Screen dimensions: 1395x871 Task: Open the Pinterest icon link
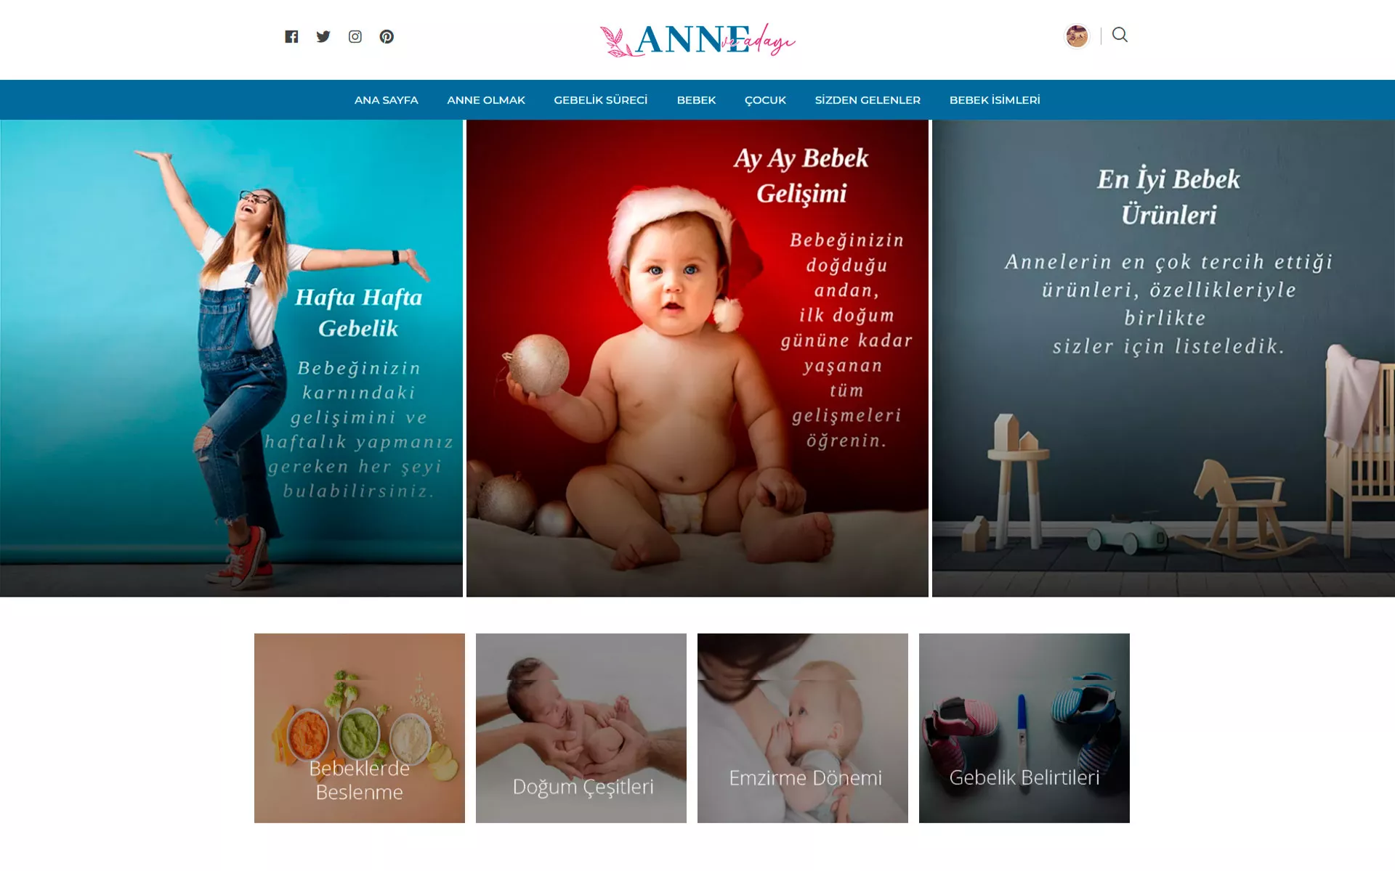point(387,36)
